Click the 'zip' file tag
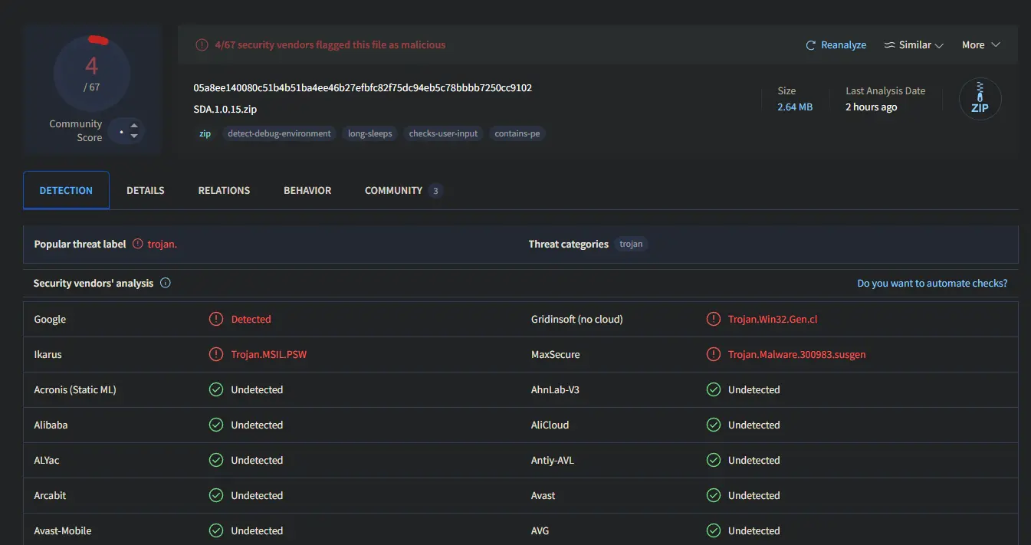This screenshot has height=545, width=1031. coord(205,133)
